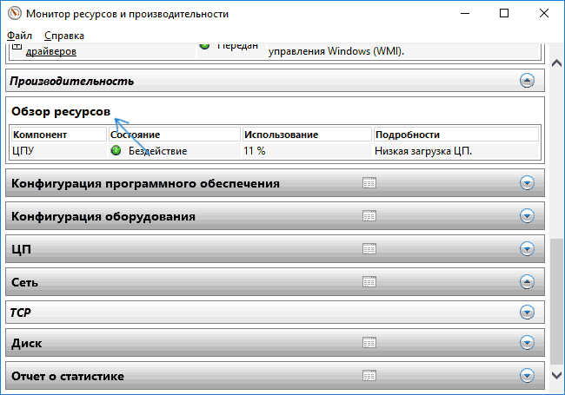Screen dimensions: 565x395
Task: Click the scrollbar down arrow
Action: coord(556,375)
